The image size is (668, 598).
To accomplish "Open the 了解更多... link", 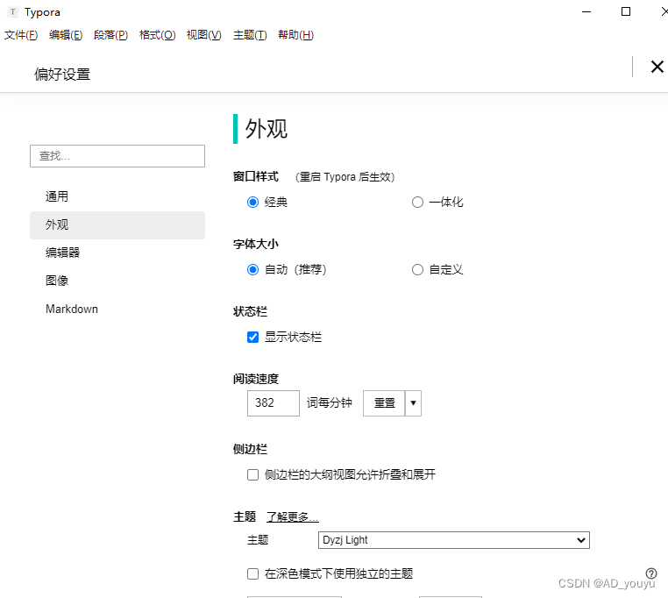I will (x=292, y=517).
